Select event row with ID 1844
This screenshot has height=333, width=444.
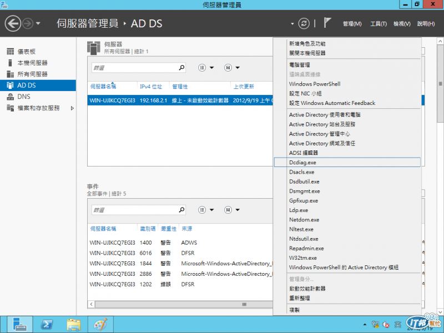coord(180,263)
